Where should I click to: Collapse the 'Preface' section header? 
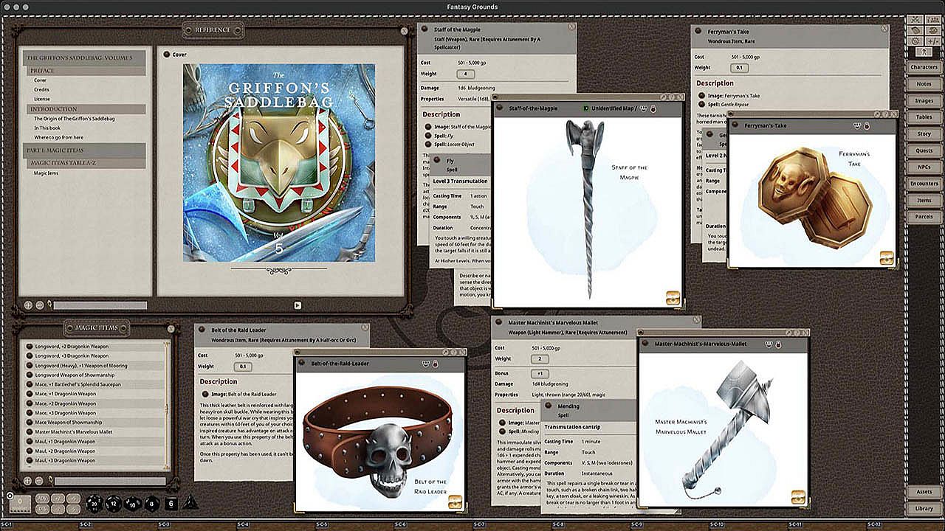[x=86, y=71]
